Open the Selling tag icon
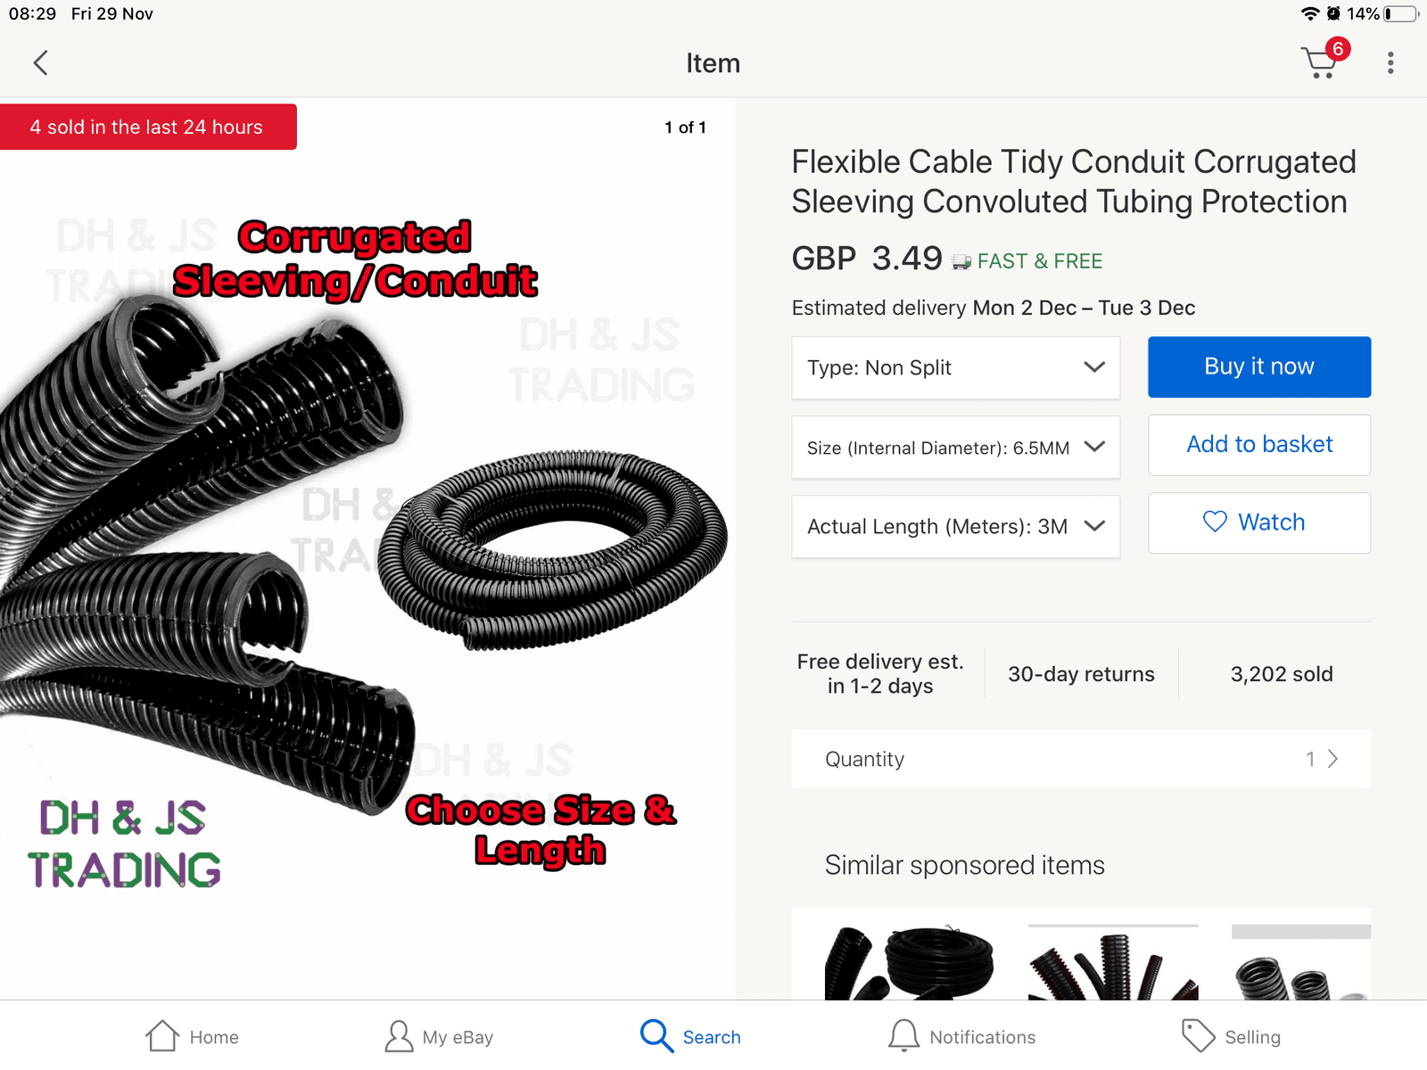The height and width of the screenshot is (1070, 1427). [1198, 1036]
